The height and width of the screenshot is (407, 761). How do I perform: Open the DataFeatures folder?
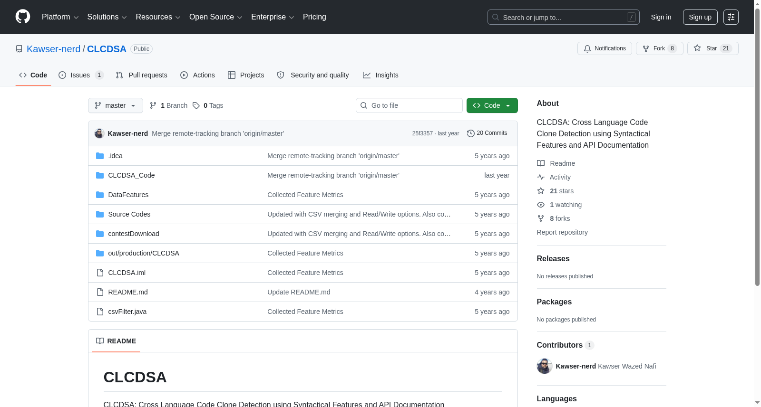tap(128, 195)
